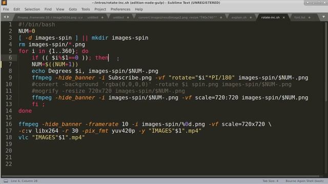This screenshot has width=328, height=184.
Task: Click the horizontal scrollbar at the bottom
Action: (x=160, y=176)
